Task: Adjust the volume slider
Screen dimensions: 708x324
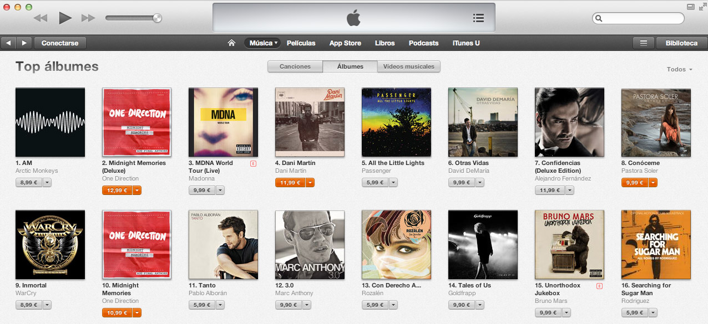Action: pyautogui.click(x=134, y=18)
